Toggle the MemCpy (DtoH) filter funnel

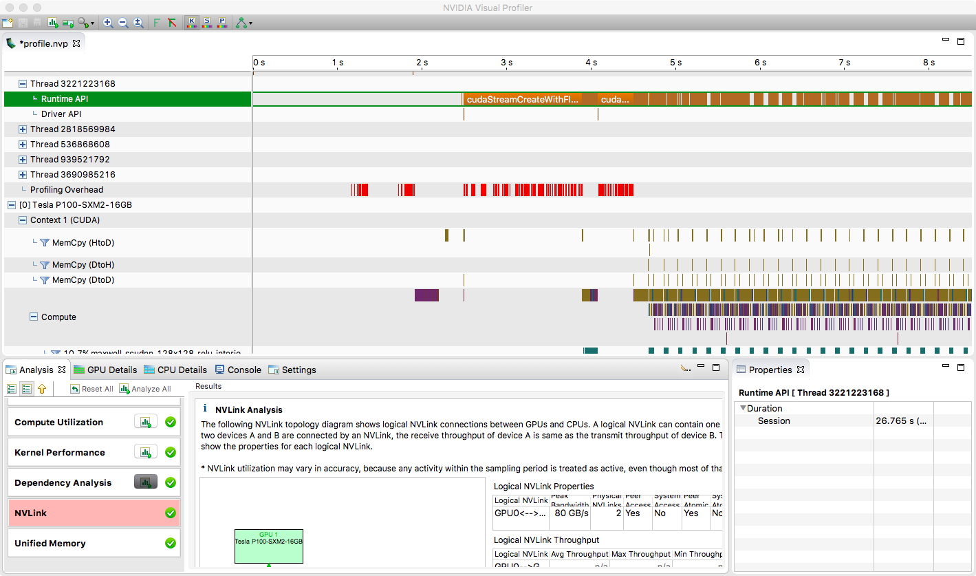point(45,264)
